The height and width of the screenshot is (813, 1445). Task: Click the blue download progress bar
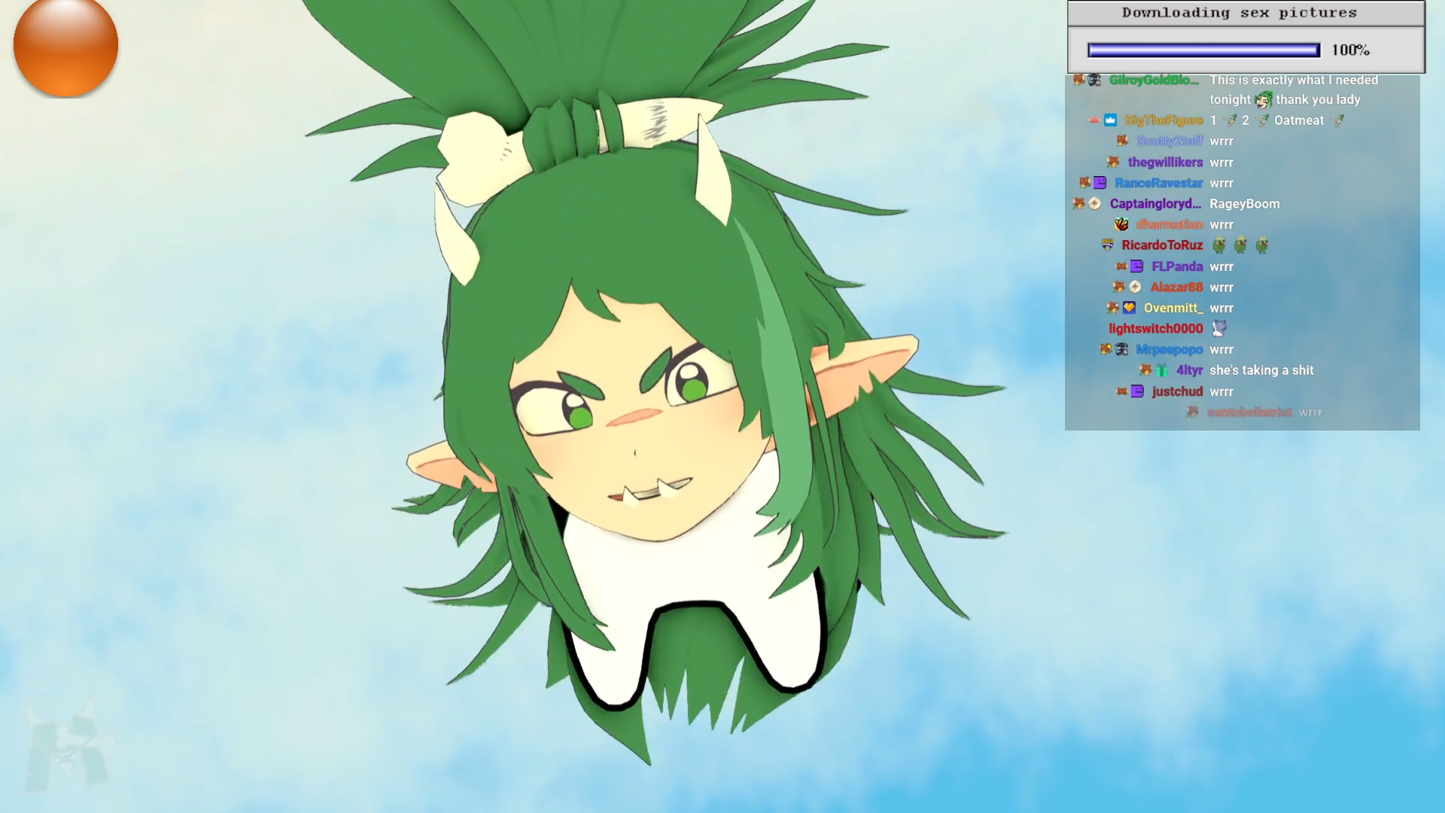[x=1203, y=50]
